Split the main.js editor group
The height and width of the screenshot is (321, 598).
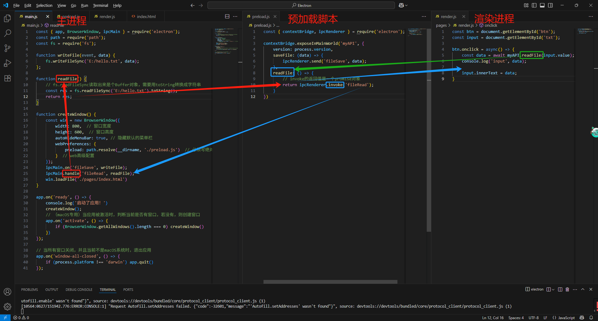click(227, 16)
